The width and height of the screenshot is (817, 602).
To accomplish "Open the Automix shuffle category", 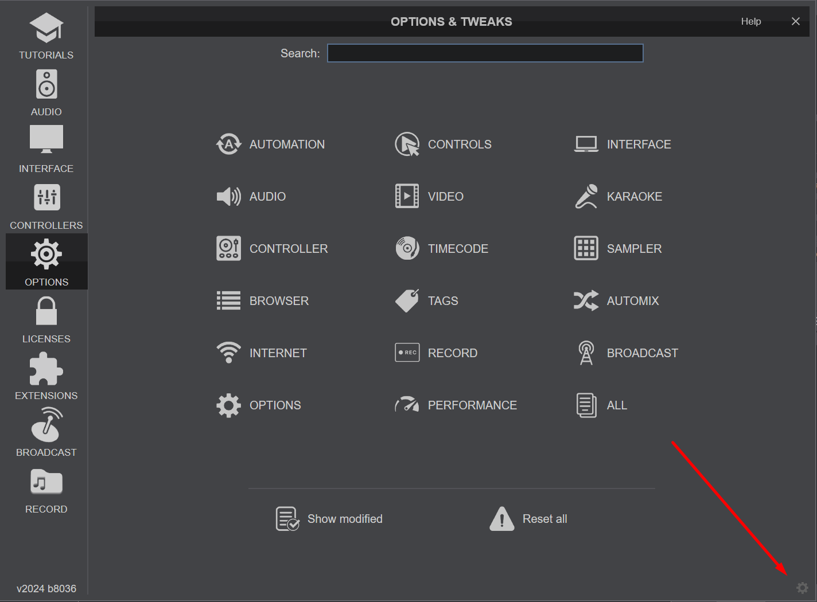I will (x=617, y=301).
